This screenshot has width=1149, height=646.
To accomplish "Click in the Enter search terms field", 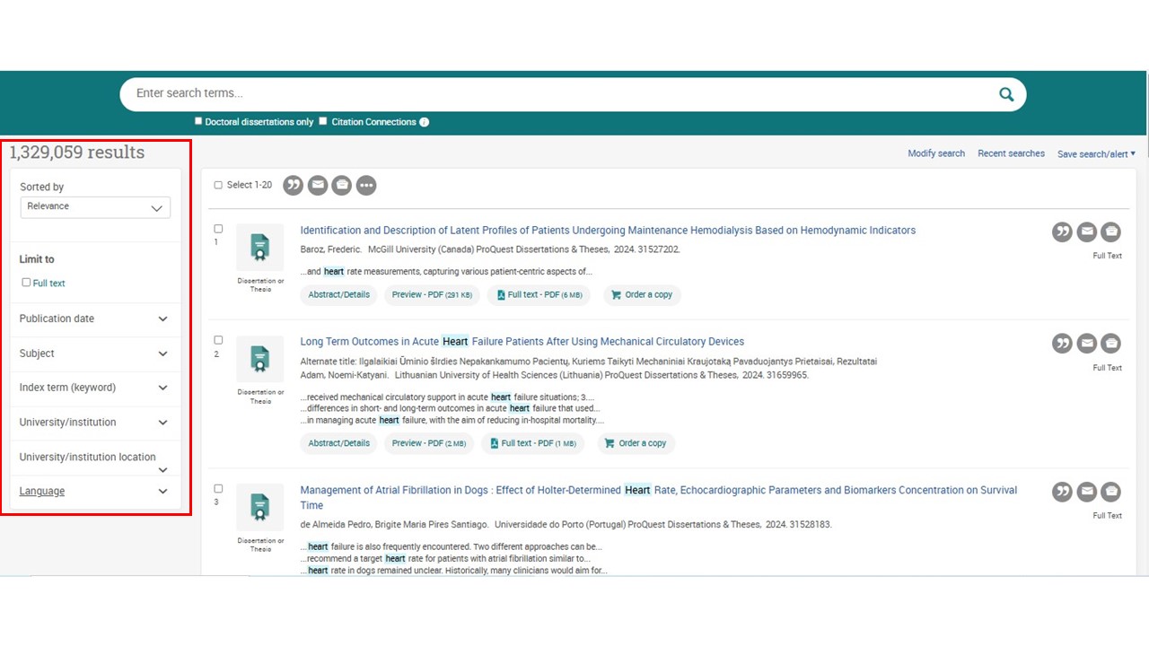I will pyautogui.click(x=557, y=93).
